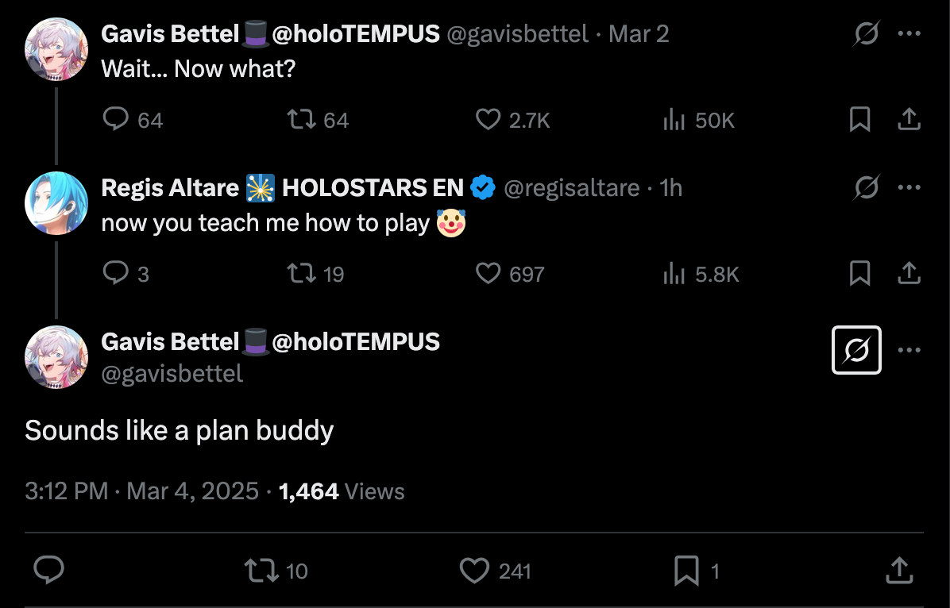
Task: Open more options on the main tweet
Action: click(x=909, y=350)
